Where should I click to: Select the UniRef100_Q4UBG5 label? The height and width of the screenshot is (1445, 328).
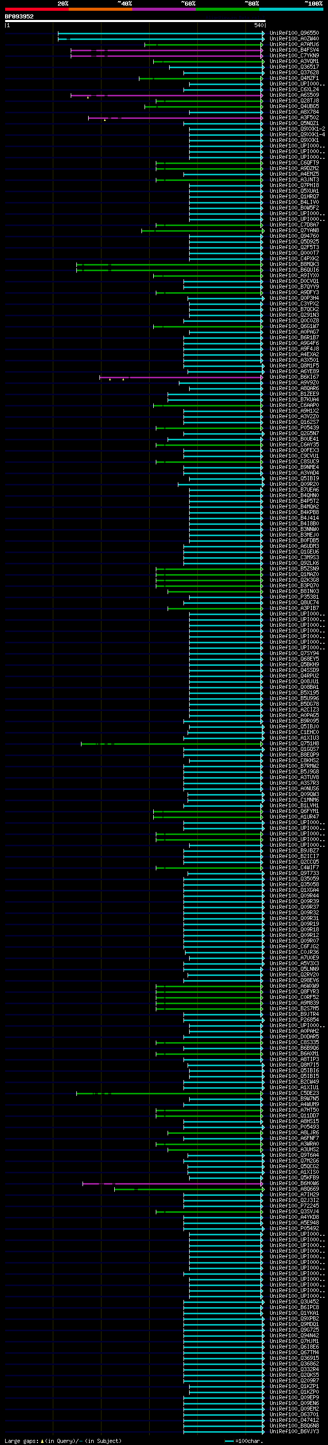(x=294, y=107)
